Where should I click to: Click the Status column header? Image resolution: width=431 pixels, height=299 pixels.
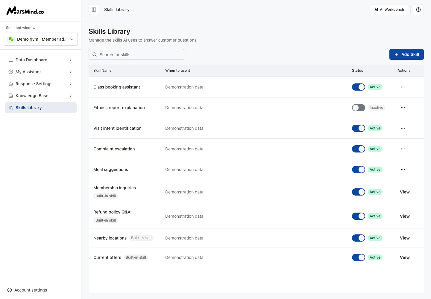click(357, 71)
